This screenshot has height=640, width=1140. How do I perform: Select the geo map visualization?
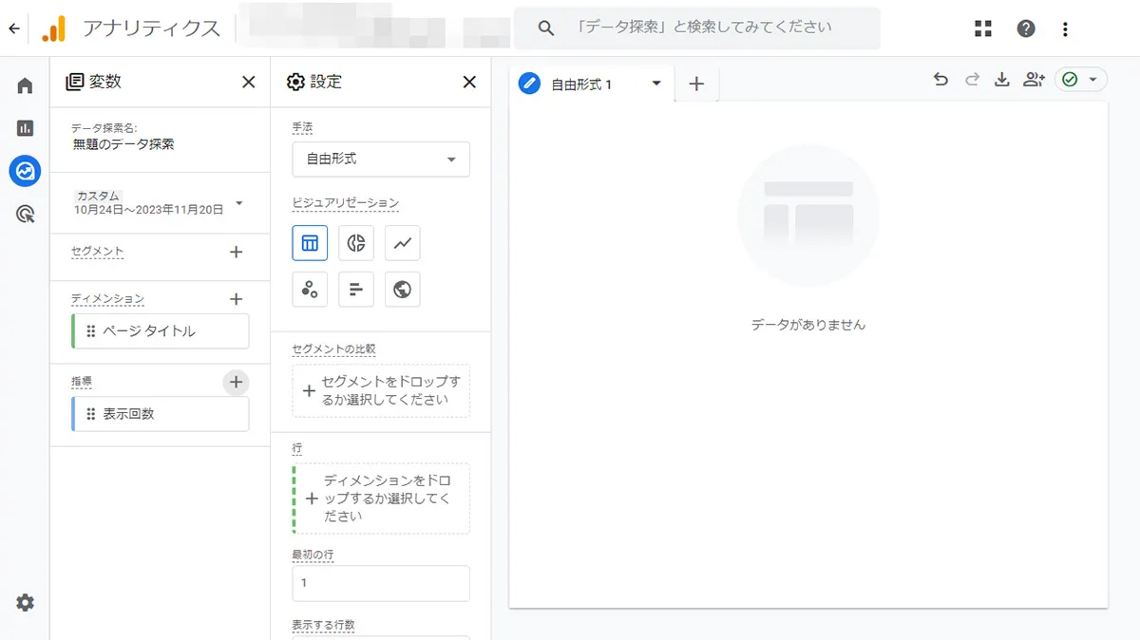click(x=402, y=289)
